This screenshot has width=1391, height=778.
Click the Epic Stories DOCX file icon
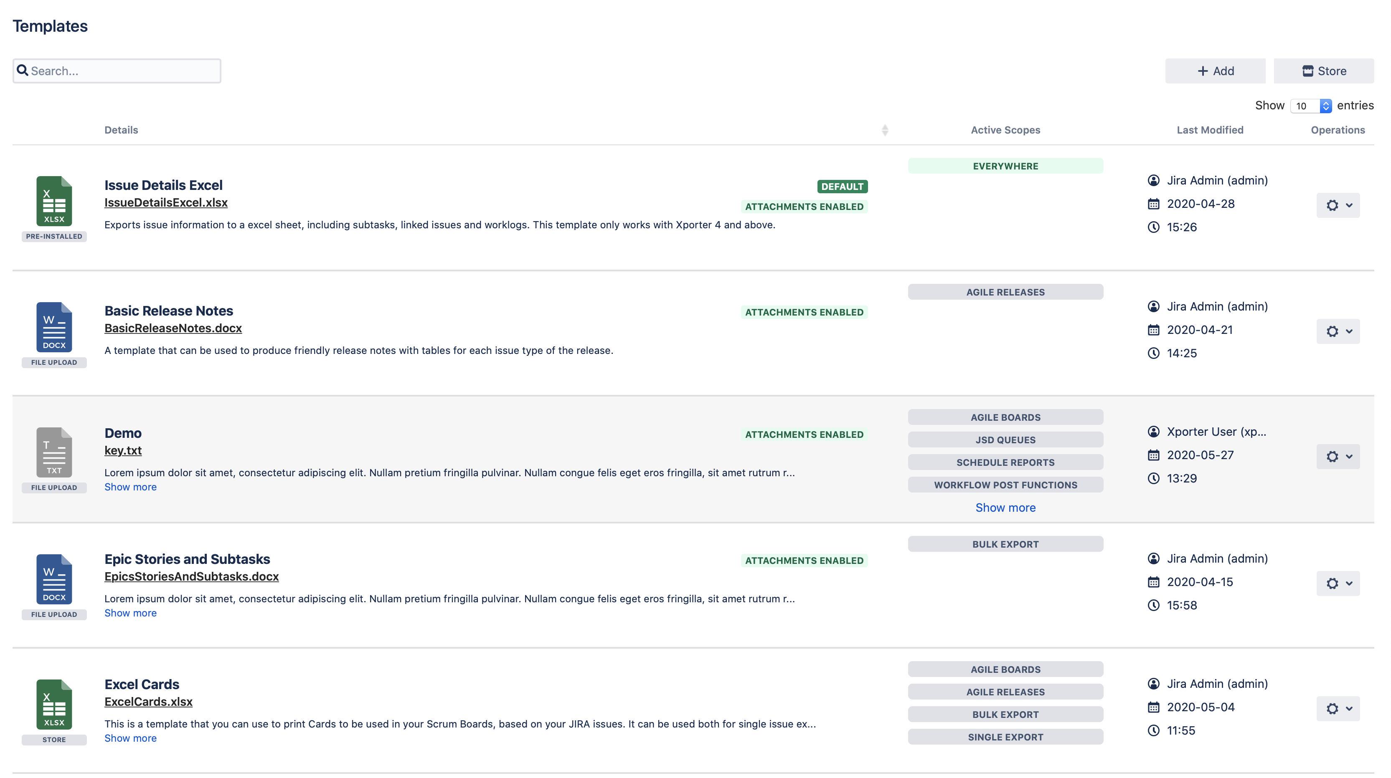click(x=54, y=579)
